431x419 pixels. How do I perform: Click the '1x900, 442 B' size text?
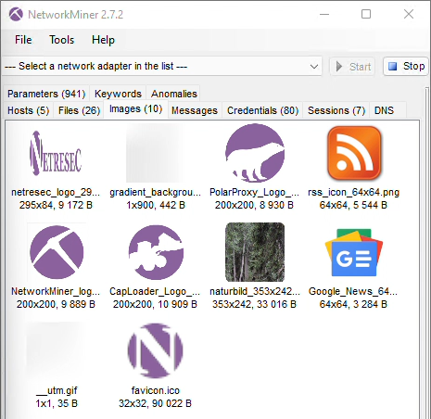click(156, 205)
